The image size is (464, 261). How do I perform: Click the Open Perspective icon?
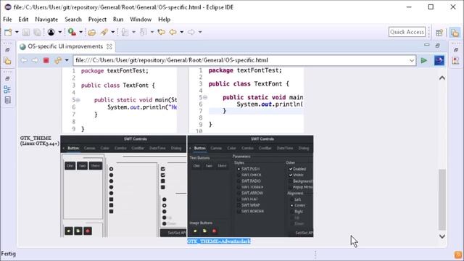pyautogui.click(x=439, y=33)
